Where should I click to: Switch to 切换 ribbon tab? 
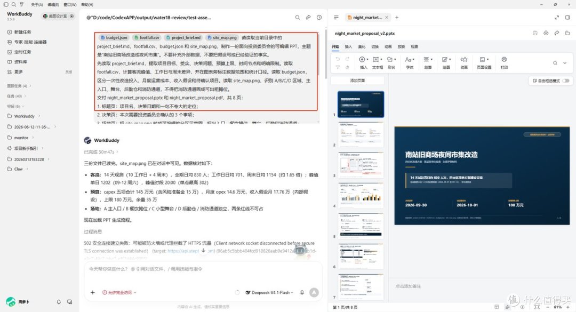coord(375,47)
